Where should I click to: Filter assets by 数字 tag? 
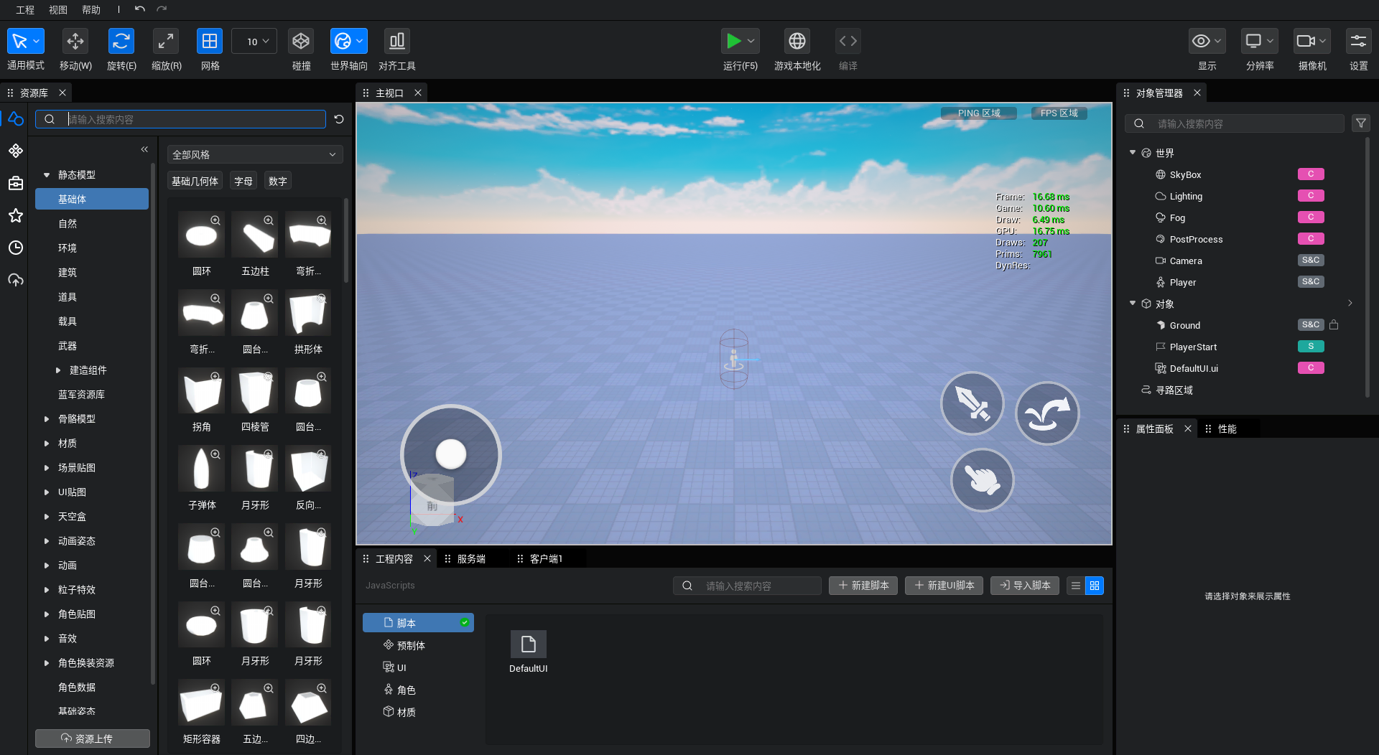click(x=278, y=181)
